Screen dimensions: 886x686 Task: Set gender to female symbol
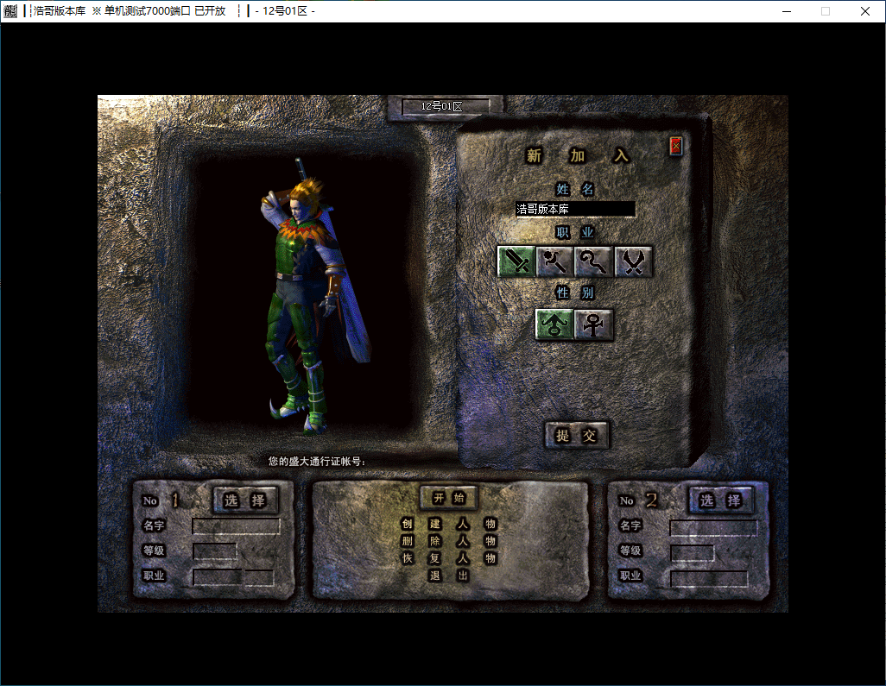click(x=594, y=324)
